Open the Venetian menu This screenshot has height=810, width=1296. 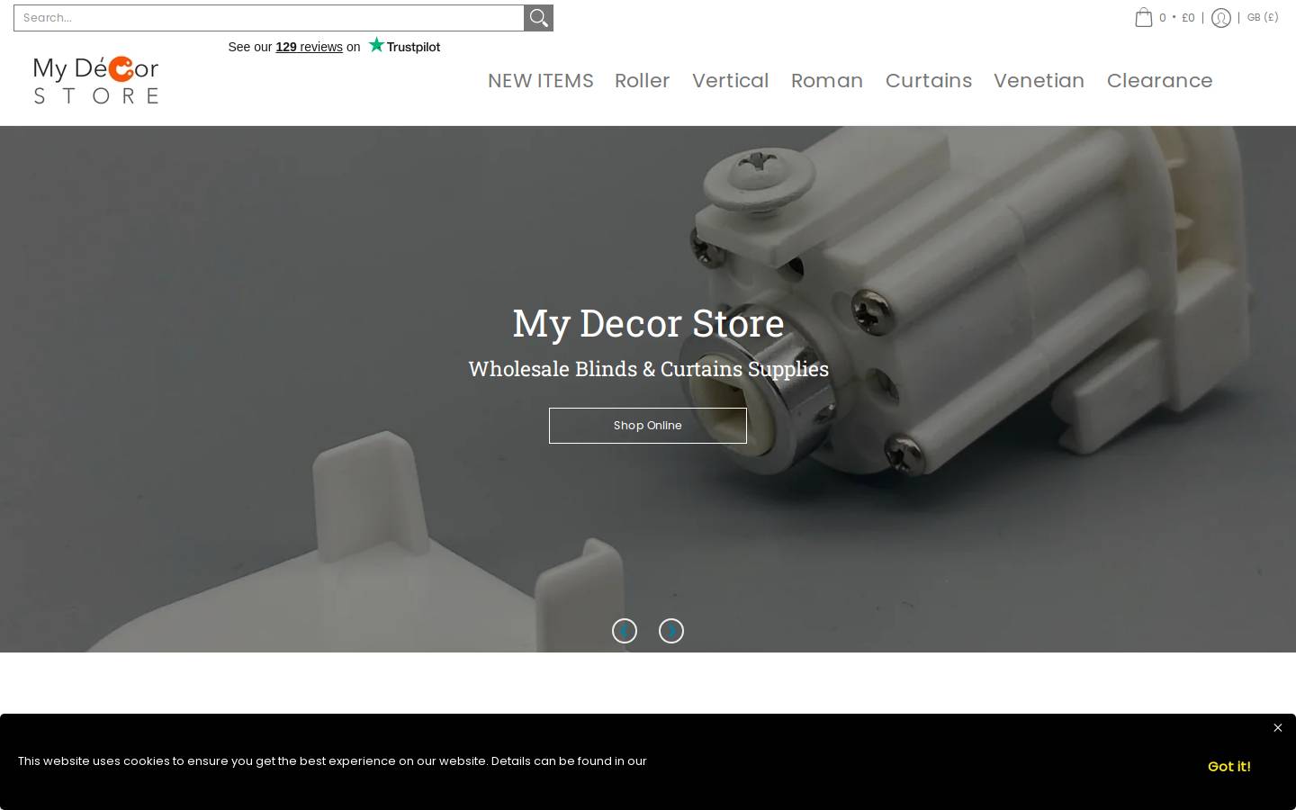coord(1039,80)
